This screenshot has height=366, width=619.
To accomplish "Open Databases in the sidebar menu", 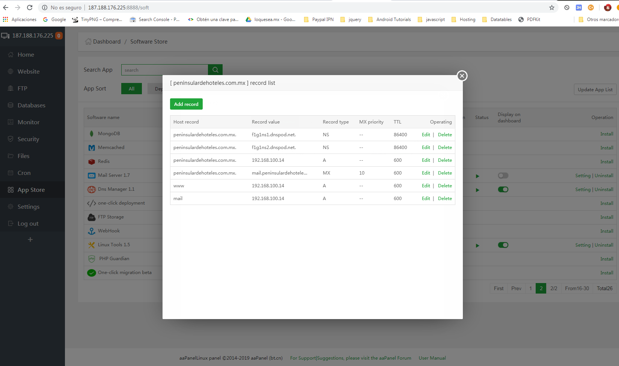I will (x=31, y=105).
